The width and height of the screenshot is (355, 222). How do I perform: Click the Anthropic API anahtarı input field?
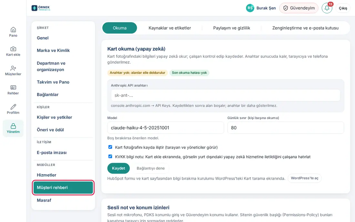[x=226, y=95]
